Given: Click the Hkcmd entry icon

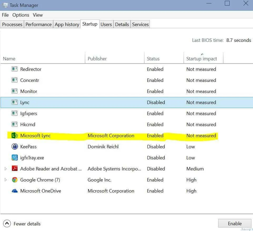Looking at the screenshot, I should [x=14, y=125].
